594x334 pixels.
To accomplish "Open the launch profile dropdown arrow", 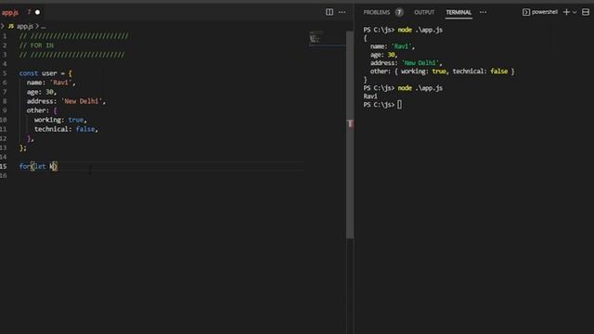I will (575, 12).
